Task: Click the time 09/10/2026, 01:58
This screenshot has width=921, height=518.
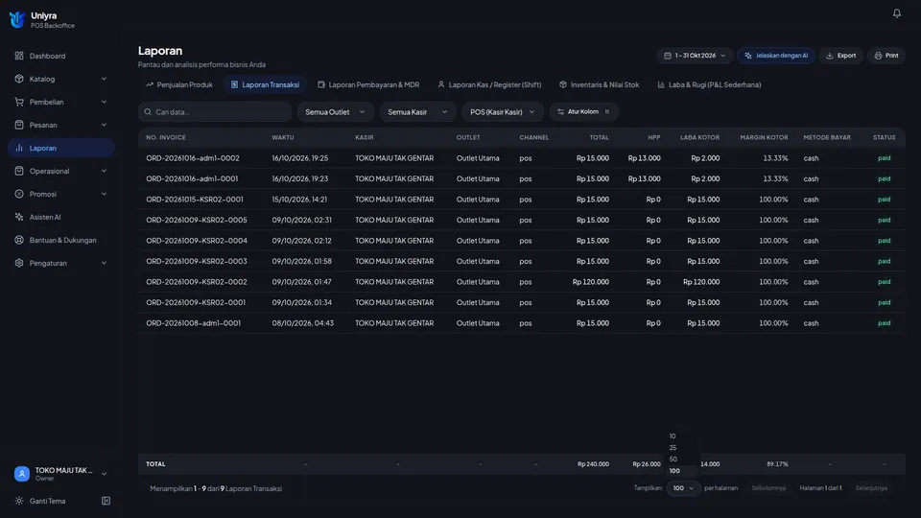Action: tap(301, 261)
